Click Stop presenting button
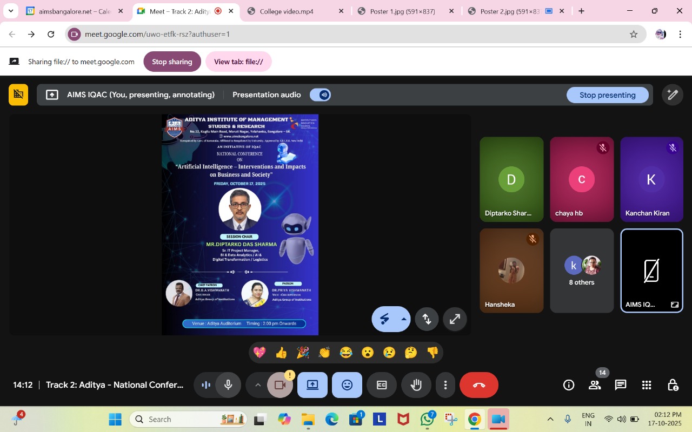Image resolution: width=692 pixels, height=432 pixels. click(608, 95)
